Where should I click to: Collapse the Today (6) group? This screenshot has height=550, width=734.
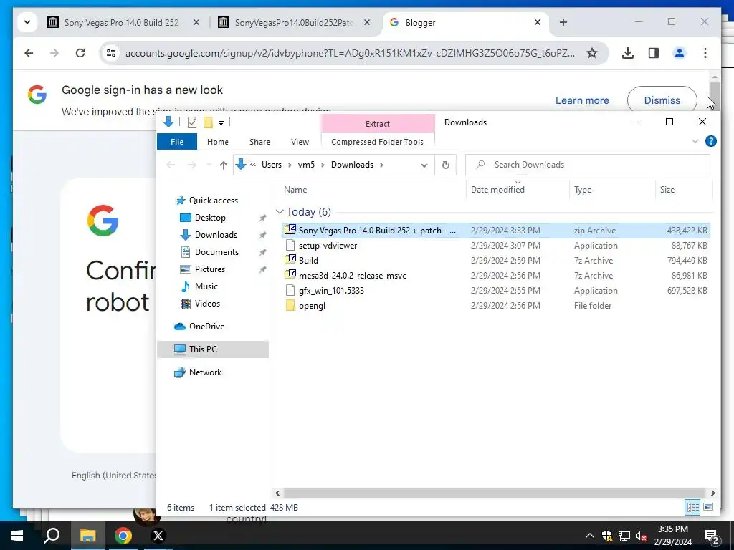tap(280, 212)
